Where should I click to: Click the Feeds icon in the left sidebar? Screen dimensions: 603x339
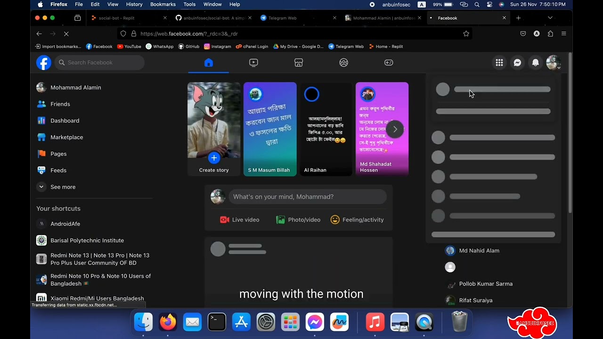tap(41, 170)
